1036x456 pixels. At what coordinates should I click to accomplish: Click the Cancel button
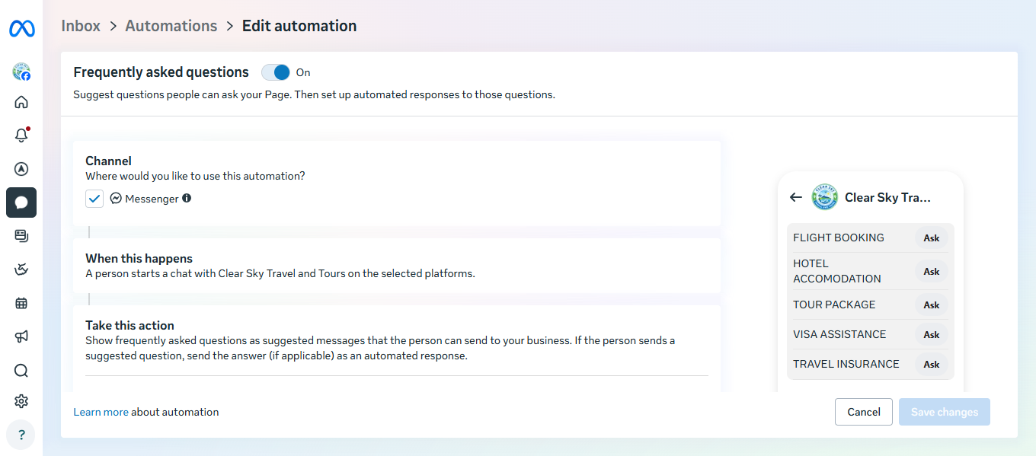point(864,412)
